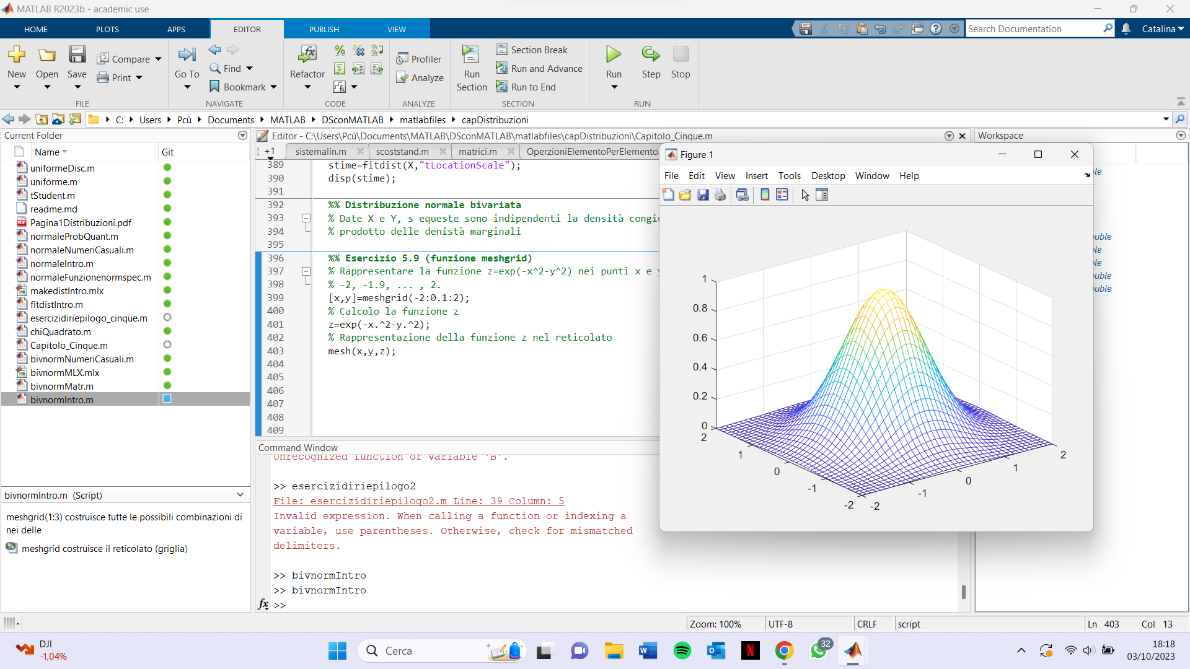Open the Tools menu in Figure 1
The height and width of the screenshot is (669, 1190).
[x=790, y=176]
